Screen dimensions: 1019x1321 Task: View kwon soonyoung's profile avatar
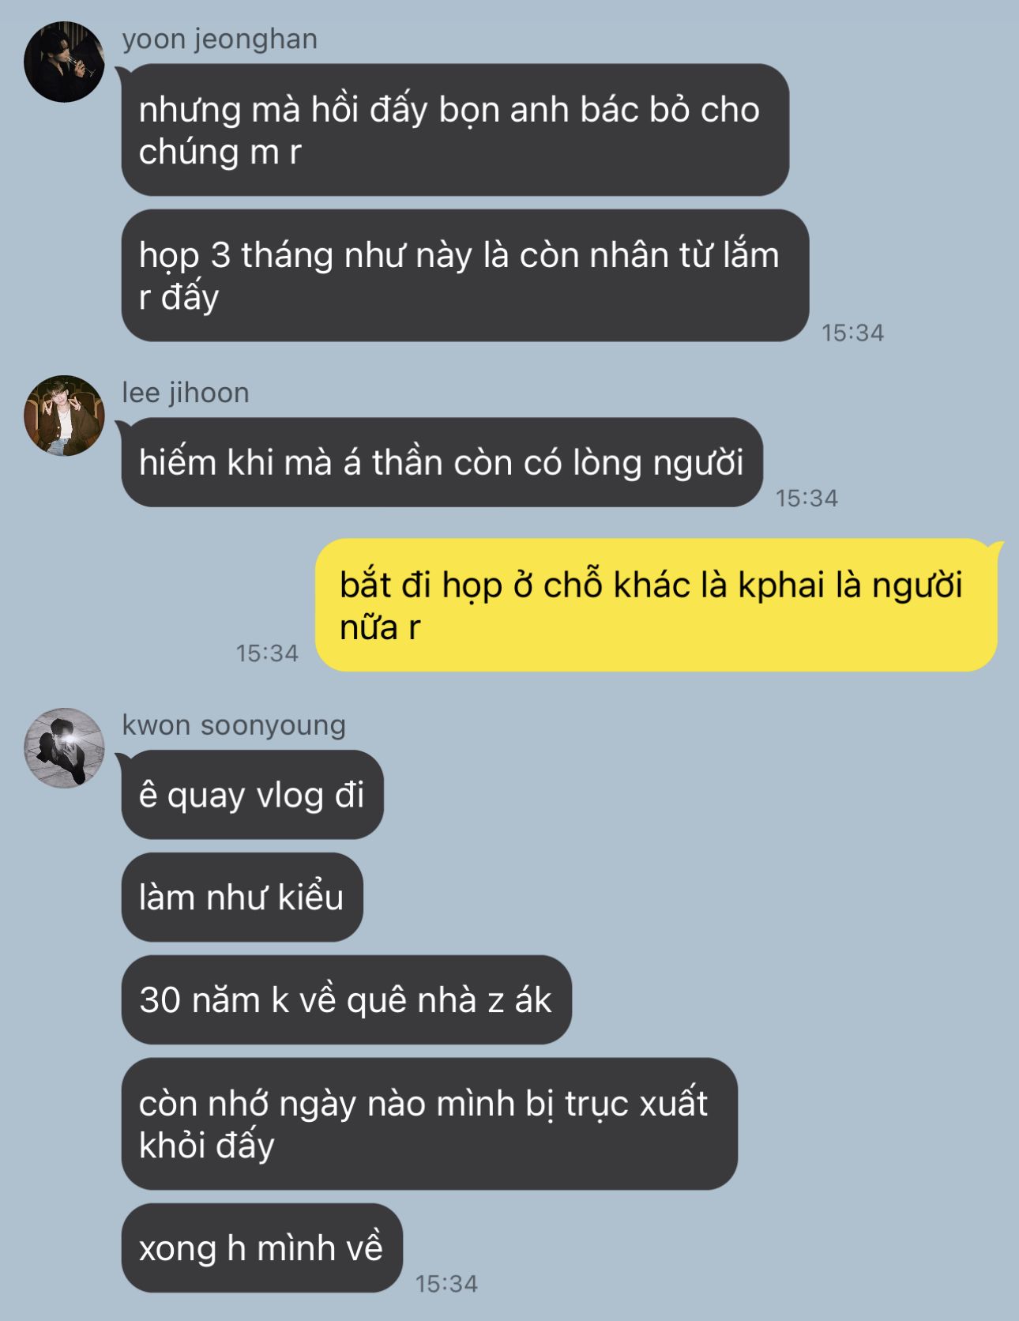click(x=64, y=748)
